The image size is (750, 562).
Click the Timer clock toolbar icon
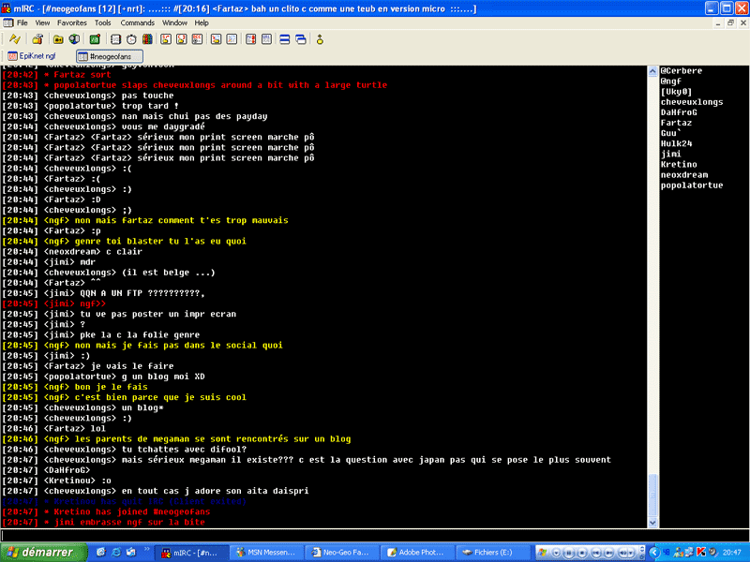click(131, 39)
